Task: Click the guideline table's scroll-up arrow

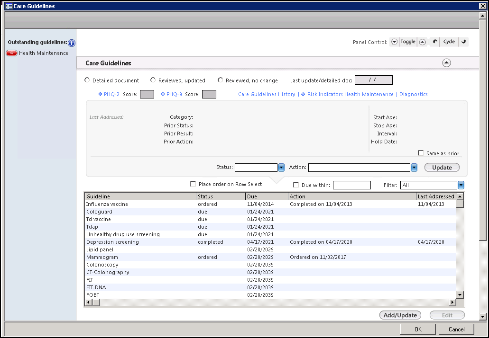Action: [x=460, y=196]
